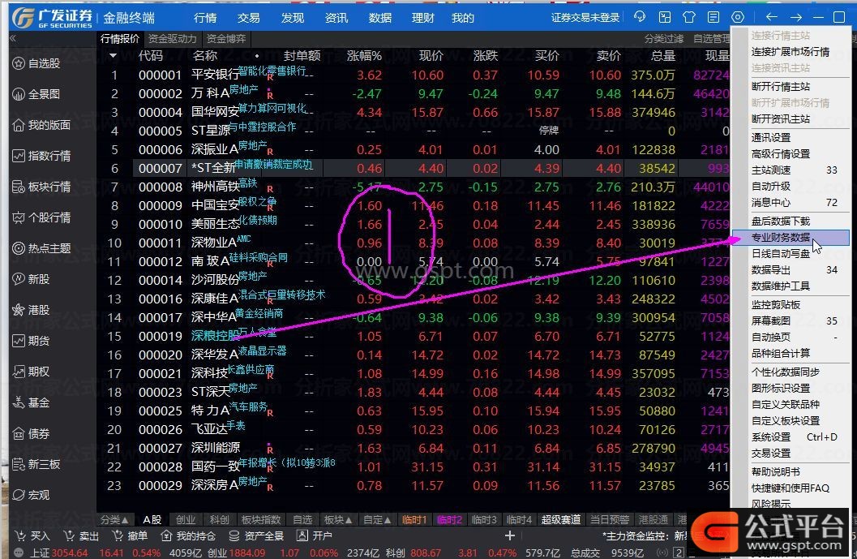Collapse the left sidebar with double chevron
The height and width of the screenshot is (559, 857).
click(x=13, y=39)
